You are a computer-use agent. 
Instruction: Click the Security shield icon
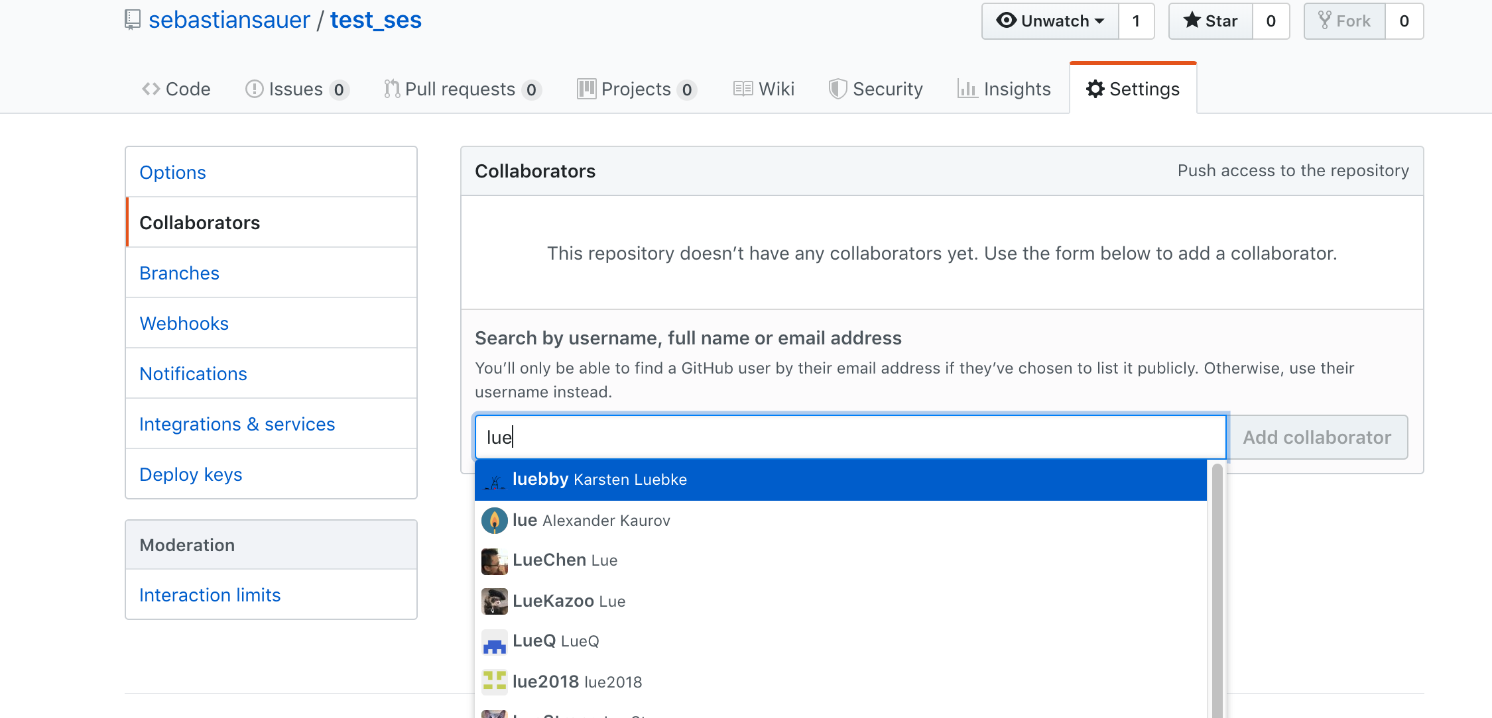point(838,89)
